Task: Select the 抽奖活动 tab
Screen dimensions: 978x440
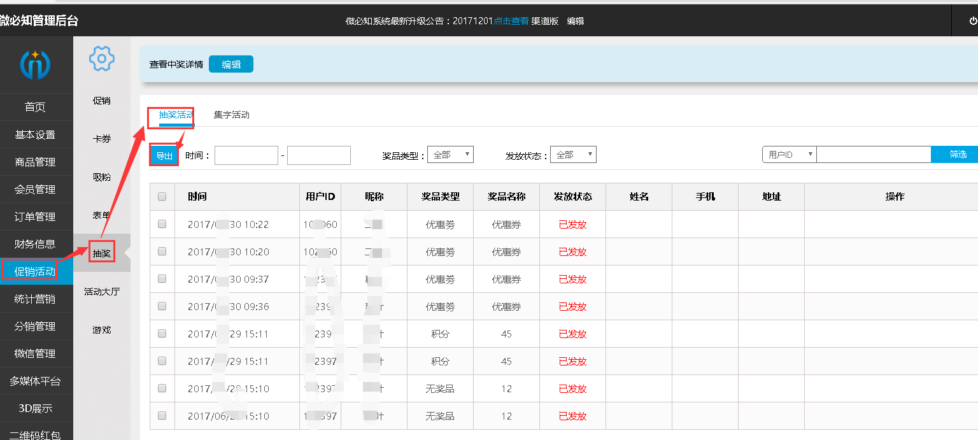Action: click(x=176, y=115)
